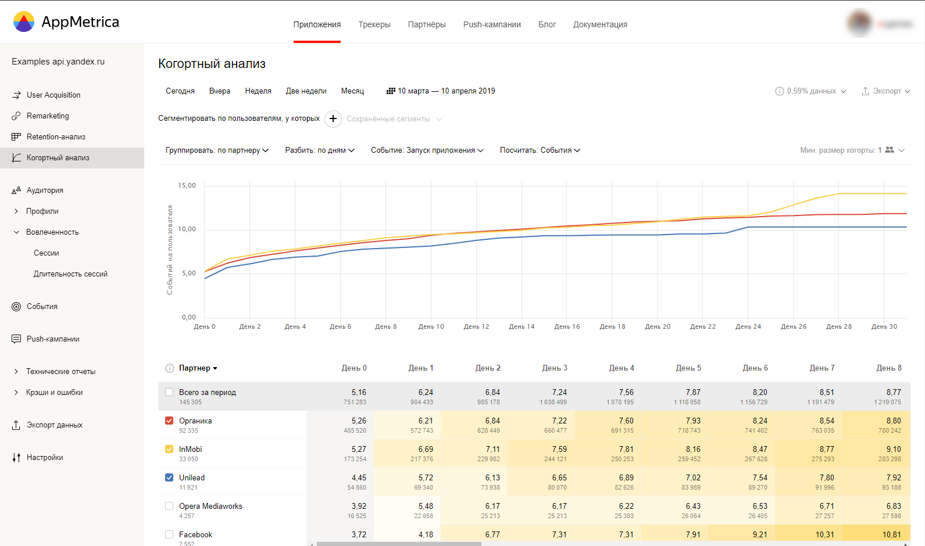Open Событие: Запуск приложения dropdown
Image resolution: width=925 pixels, height=546 pixels.
(x=427, y=150)
